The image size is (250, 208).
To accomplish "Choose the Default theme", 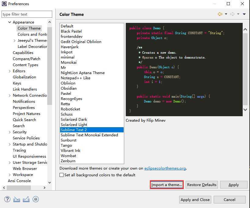I will point(92,26).
